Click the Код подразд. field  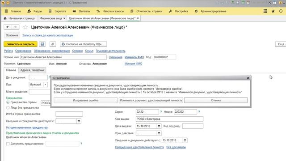pyautogui.click(x=193, y=126)
